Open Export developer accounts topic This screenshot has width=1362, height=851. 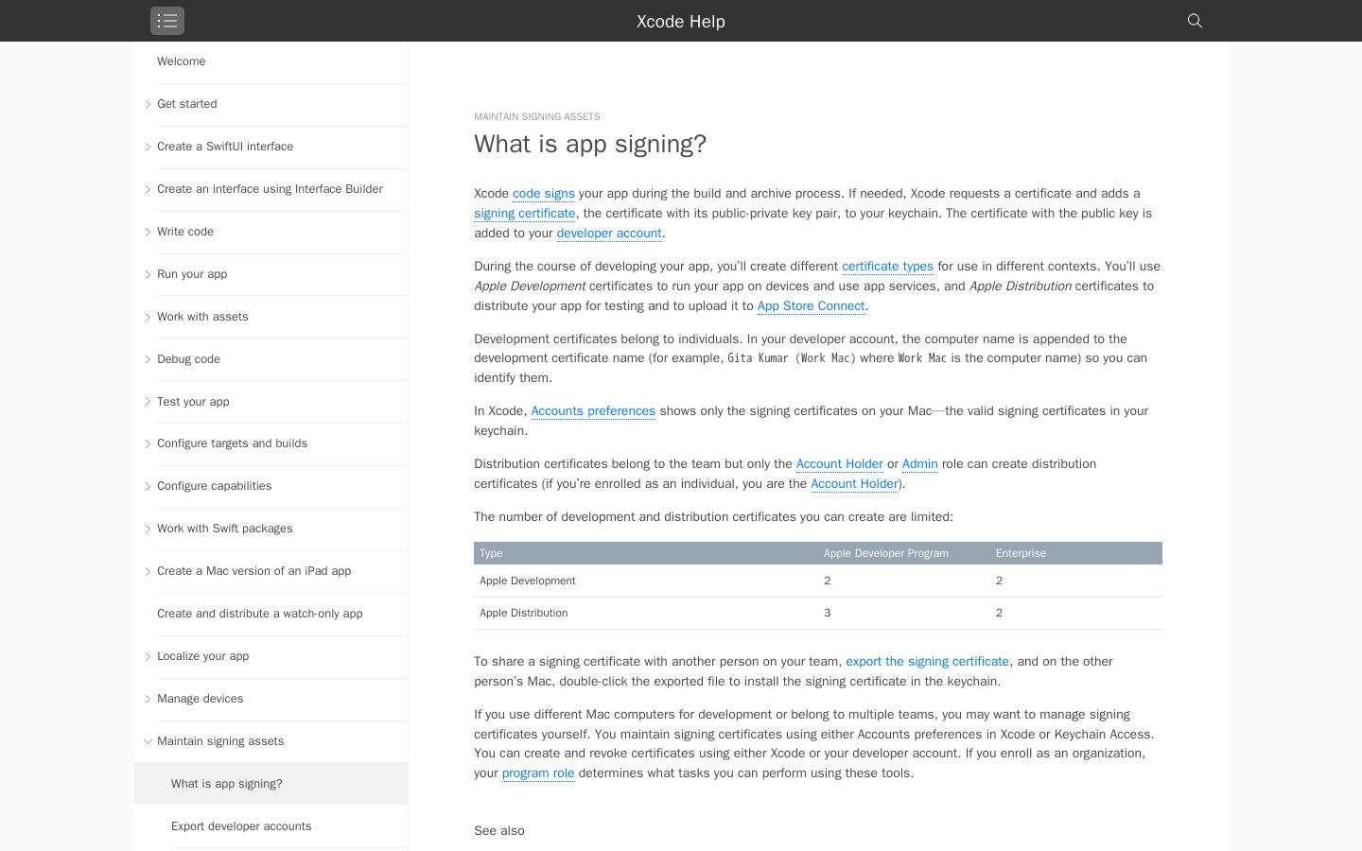241,826
